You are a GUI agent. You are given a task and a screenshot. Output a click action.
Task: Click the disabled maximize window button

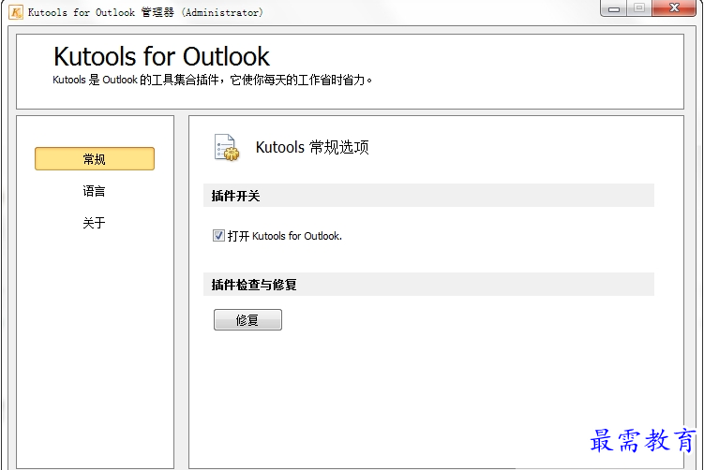640,8
